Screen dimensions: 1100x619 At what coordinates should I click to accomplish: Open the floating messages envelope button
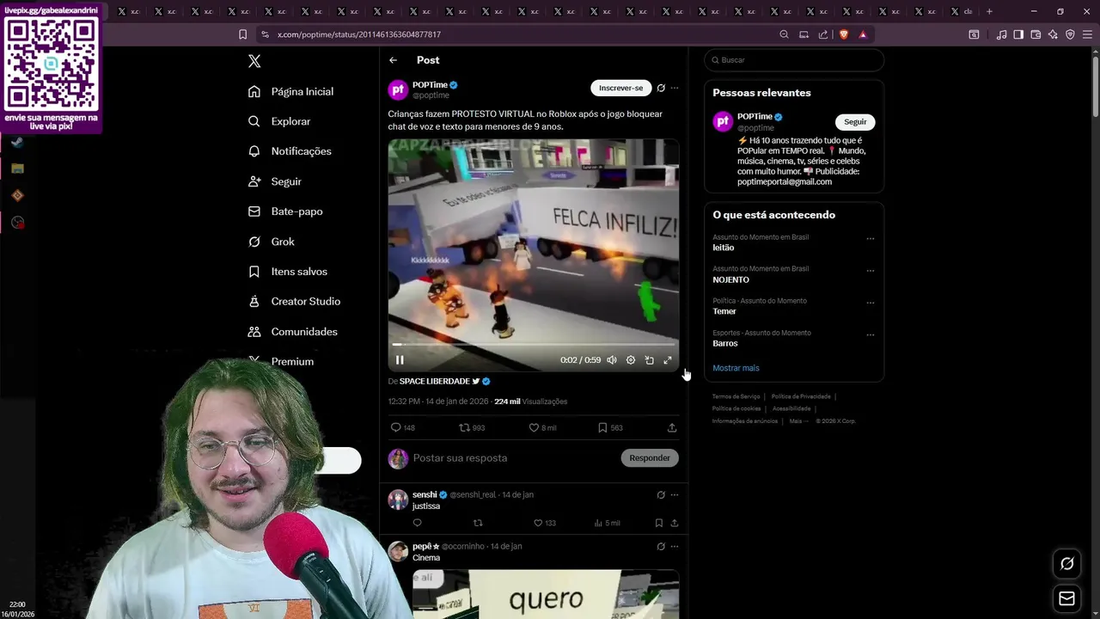tap(1066, 598)
